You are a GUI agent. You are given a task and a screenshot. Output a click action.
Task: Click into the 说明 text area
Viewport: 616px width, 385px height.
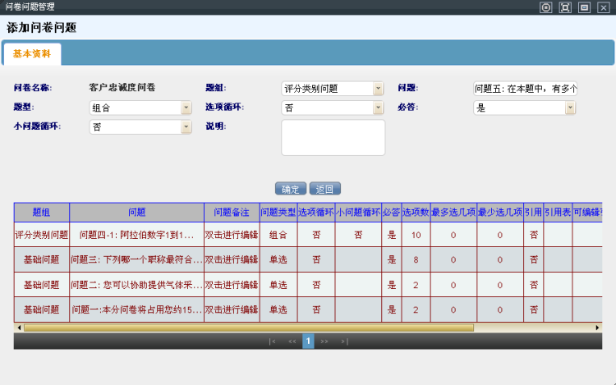333,137
